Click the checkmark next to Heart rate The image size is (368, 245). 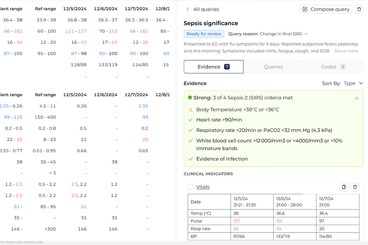(190, 120)
